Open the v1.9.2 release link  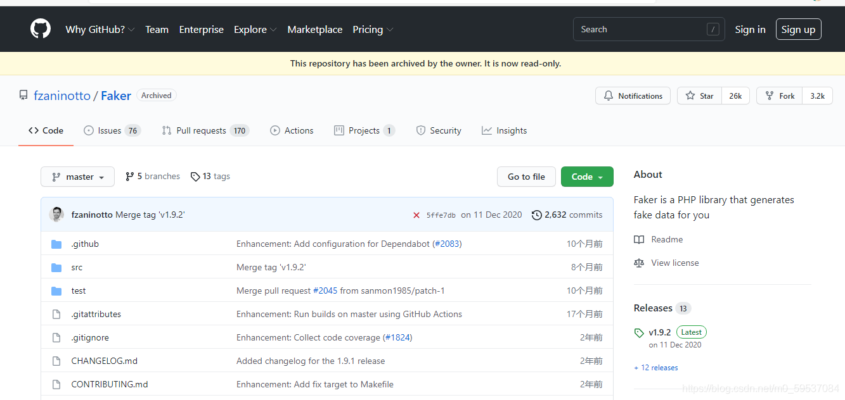pyautogui.click(x=659, y=332)
